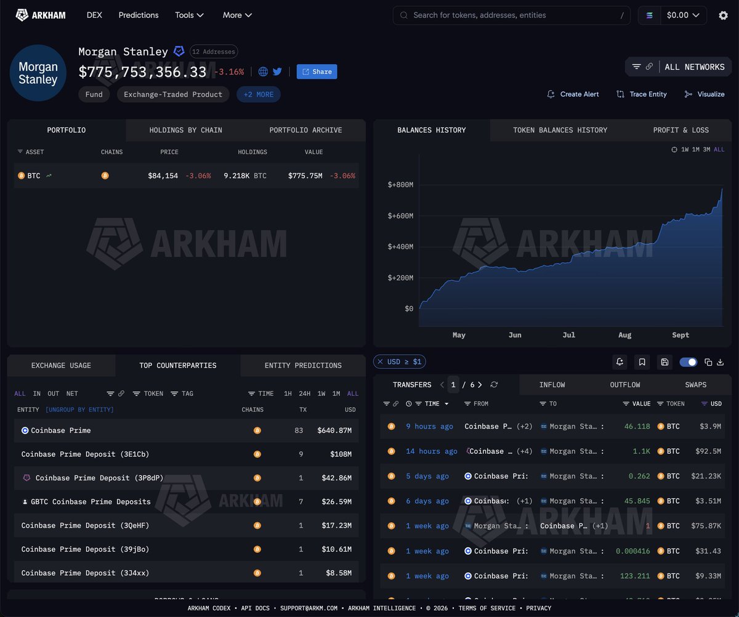Open FROM filter in transfers header

coord(476,404)
